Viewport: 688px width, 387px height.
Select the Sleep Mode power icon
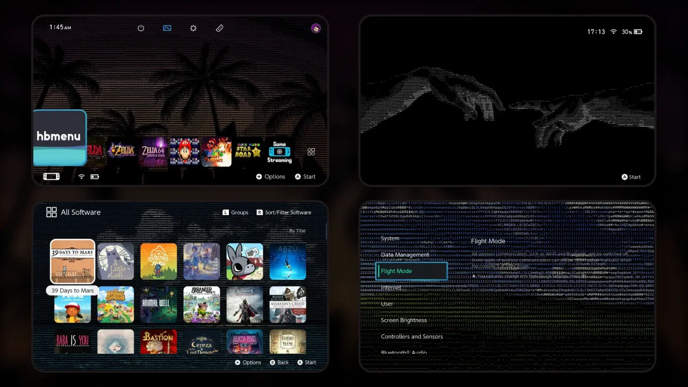[141, 28]
